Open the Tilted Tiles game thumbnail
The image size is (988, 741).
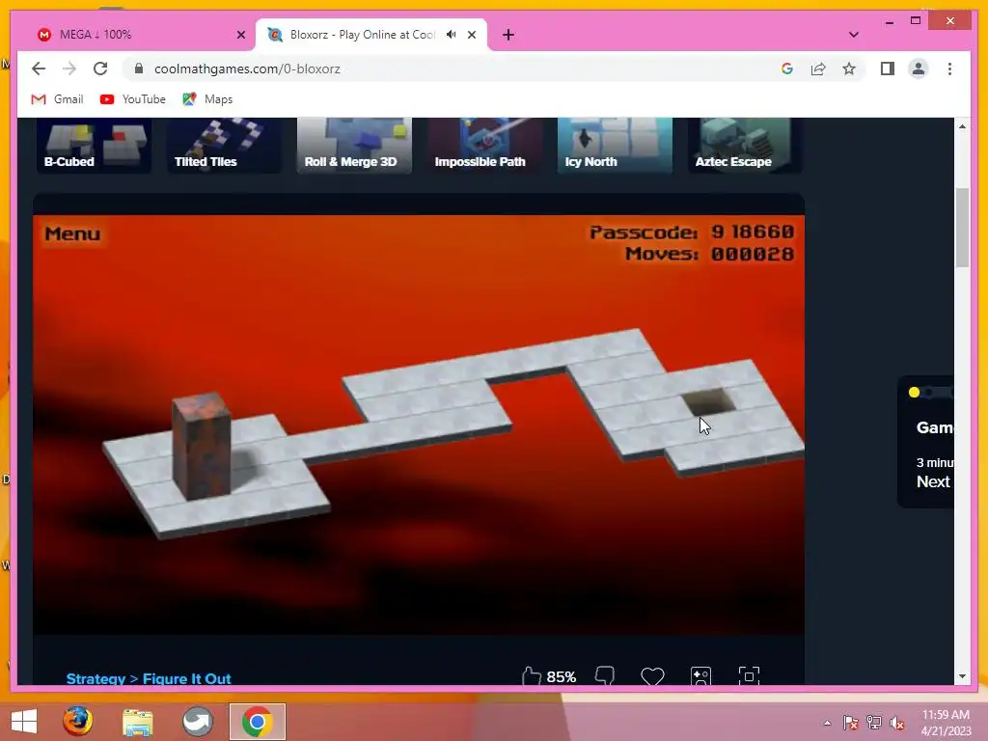click(x=224, y=146)
